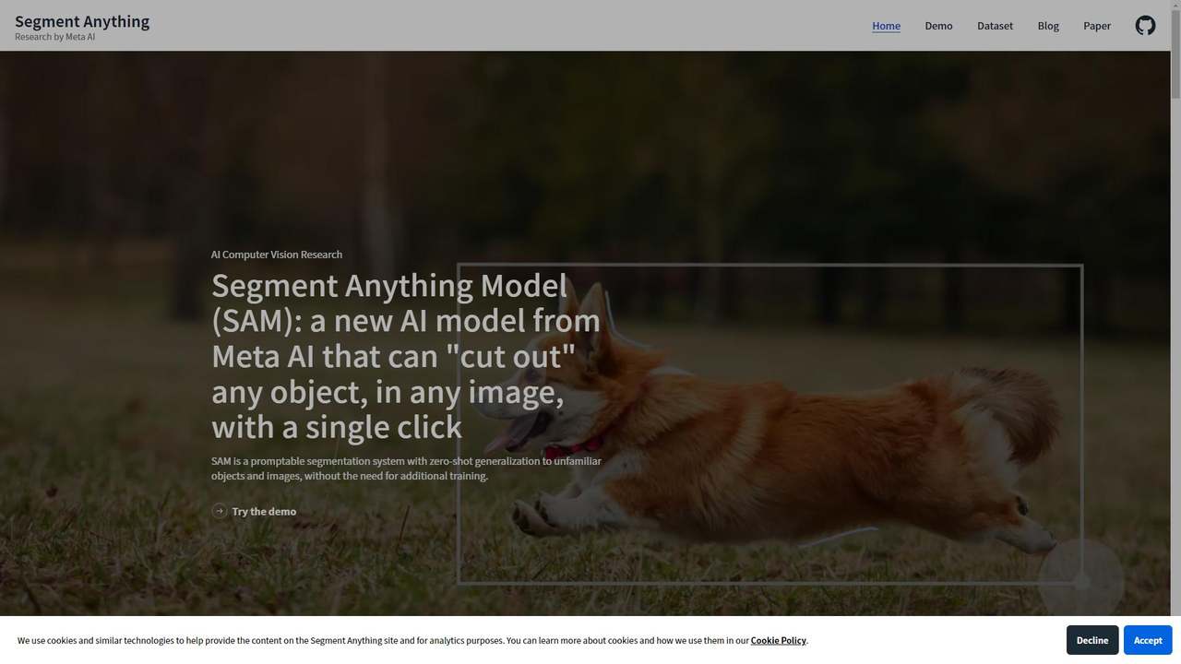
Task: Click the 'Research by Meta AI' subtitle
Action: [54, 37]
